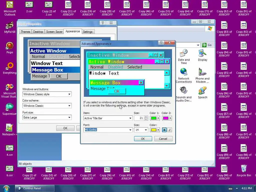Switch to the Desktop tab
This screenshot has width=256, height=192.
click(x=38, y=32)
